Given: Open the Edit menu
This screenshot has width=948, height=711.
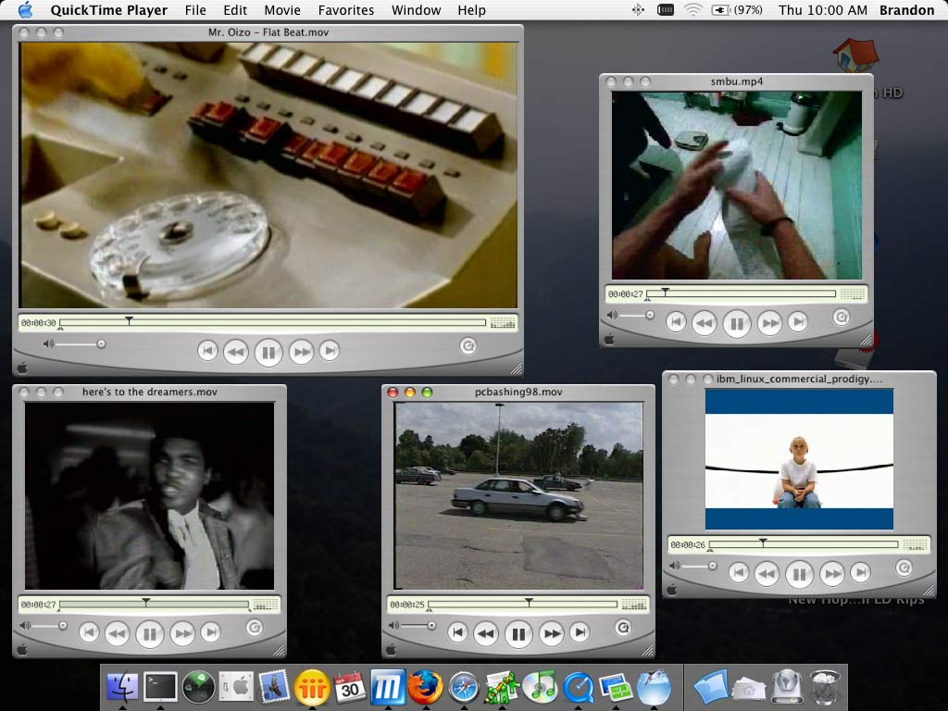Looking at the screenshot, I should [235, 10].
